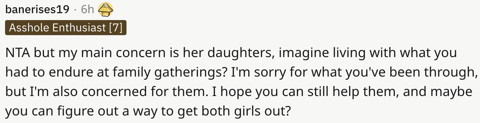480x123 pixels.
Task: Click the 6h comment timestamp
Action: (88, 10)
